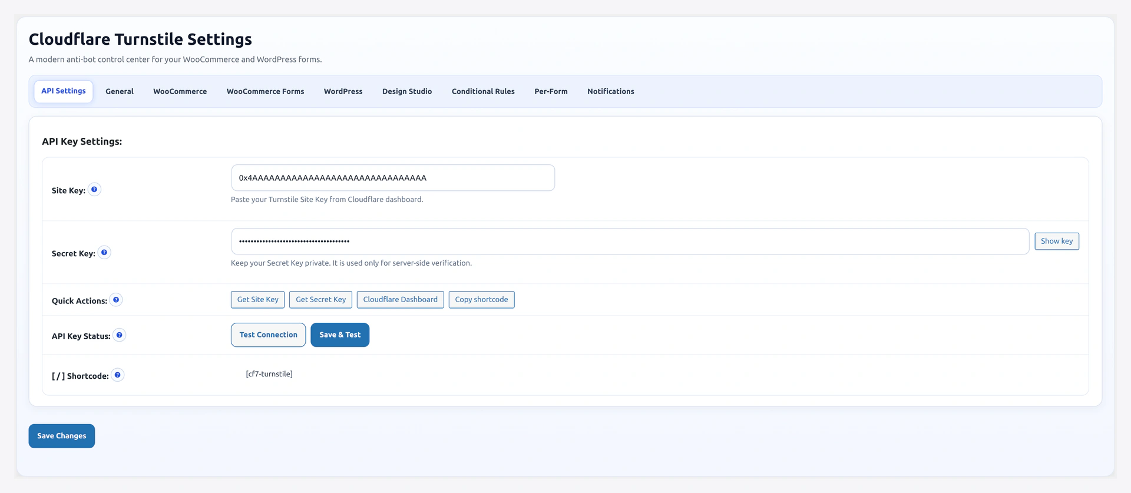The image size is (1131, 493).
Task: Click the API Key Settings heading
Action: coord(82,141)
